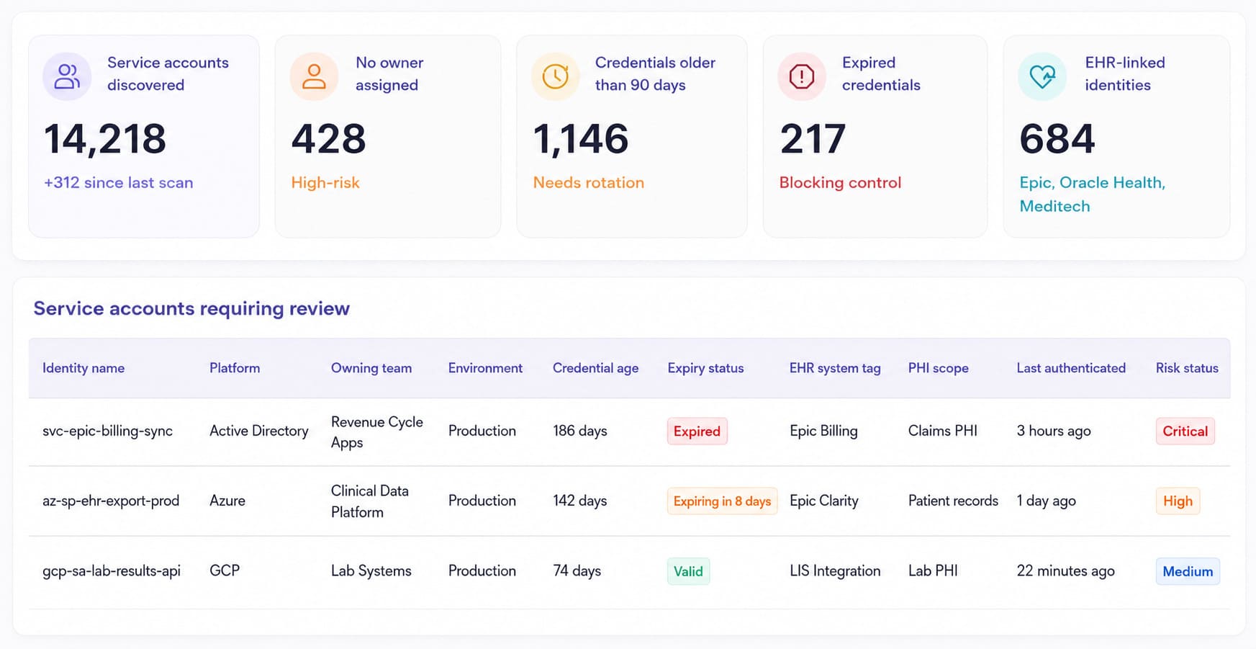Click '74 days' credential age
Screen dimensions: 1256x649
[x=577, y=570]
